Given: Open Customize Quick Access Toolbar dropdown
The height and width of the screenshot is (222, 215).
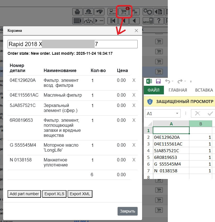Looking at the screenshot, I should click(191, 82).
